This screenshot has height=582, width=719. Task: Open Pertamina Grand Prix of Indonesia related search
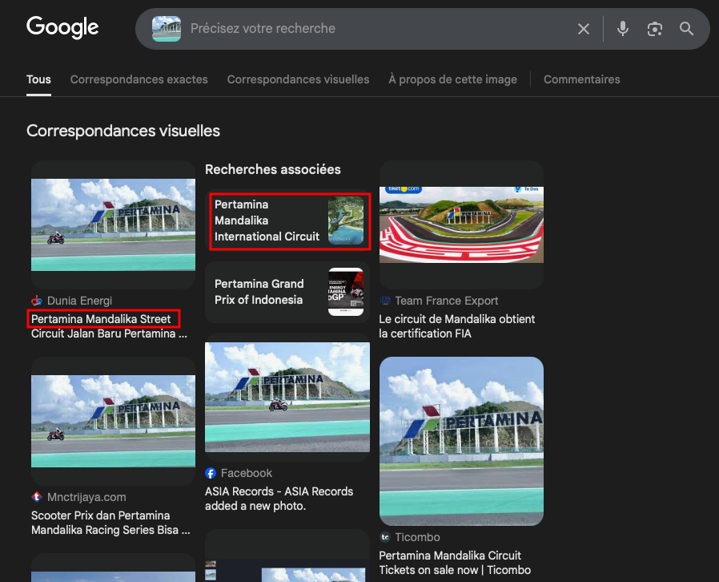click(287, 292)
